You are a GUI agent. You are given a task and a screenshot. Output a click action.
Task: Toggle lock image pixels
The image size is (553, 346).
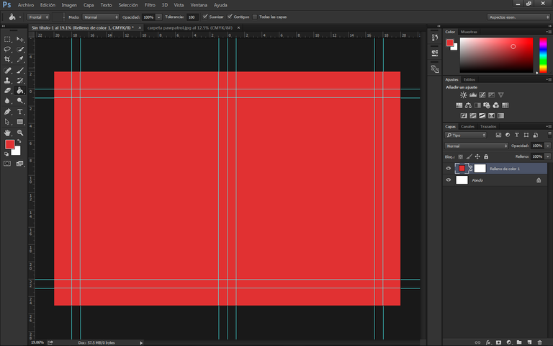pos(469,156)
